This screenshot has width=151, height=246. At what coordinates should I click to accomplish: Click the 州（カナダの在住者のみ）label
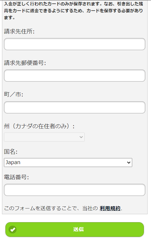pyautogui.click(x=39, y=126)
